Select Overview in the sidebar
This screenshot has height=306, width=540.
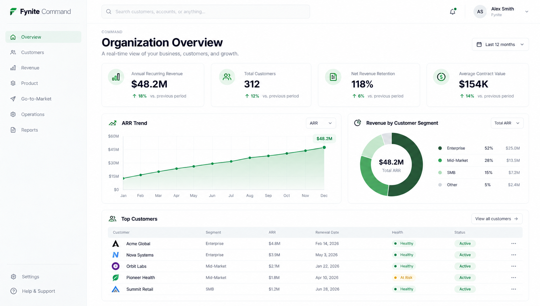pyautogui.click(x=43, y=37)
